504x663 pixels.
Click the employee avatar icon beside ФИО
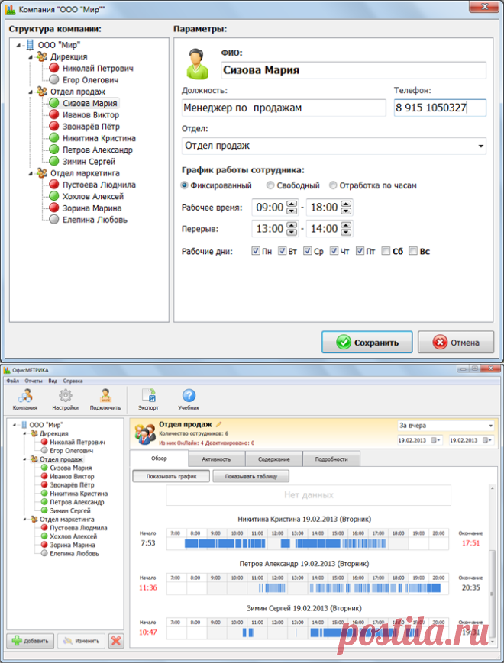coord(198,64)
